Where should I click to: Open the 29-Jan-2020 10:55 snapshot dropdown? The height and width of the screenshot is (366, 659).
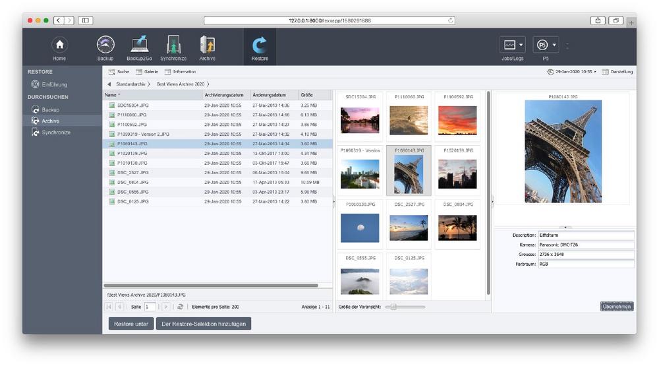tap(572, 71)
